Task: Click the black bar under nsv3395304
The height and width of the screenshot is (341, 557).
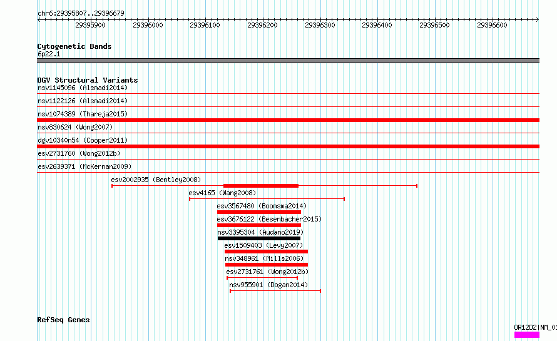Action: coord(259,238)
